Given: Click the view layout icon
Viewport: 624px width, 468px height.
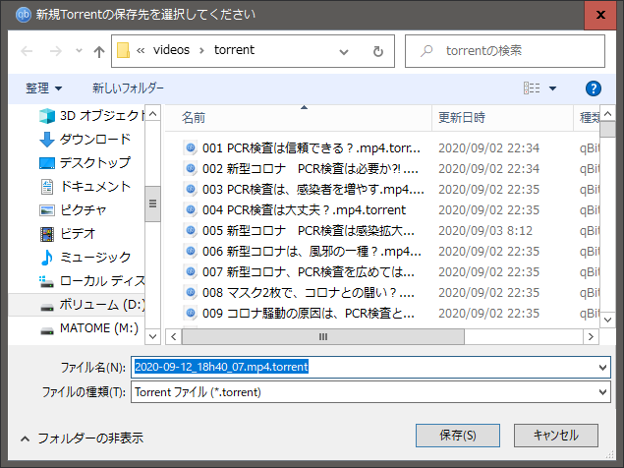Looking at the screenshot, I should point(532,88).
